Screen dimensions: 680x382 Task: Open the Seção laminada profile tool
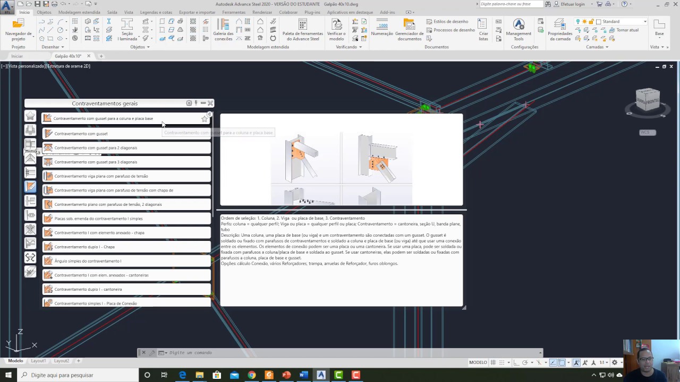pos(127,29)
